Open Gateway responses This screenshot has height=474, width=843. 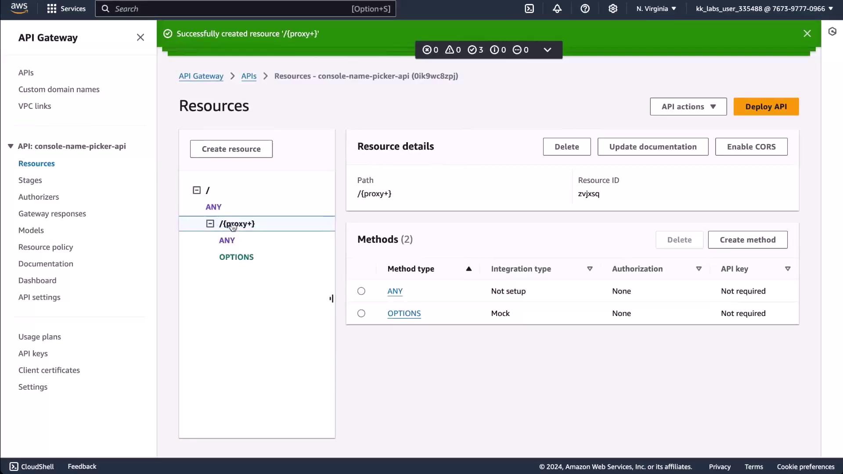coord(52,213)
